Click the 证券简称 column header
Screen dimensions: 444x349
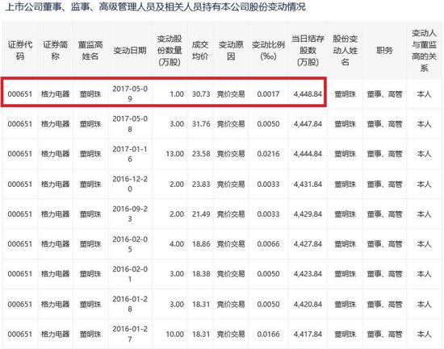tap(55, 50)
